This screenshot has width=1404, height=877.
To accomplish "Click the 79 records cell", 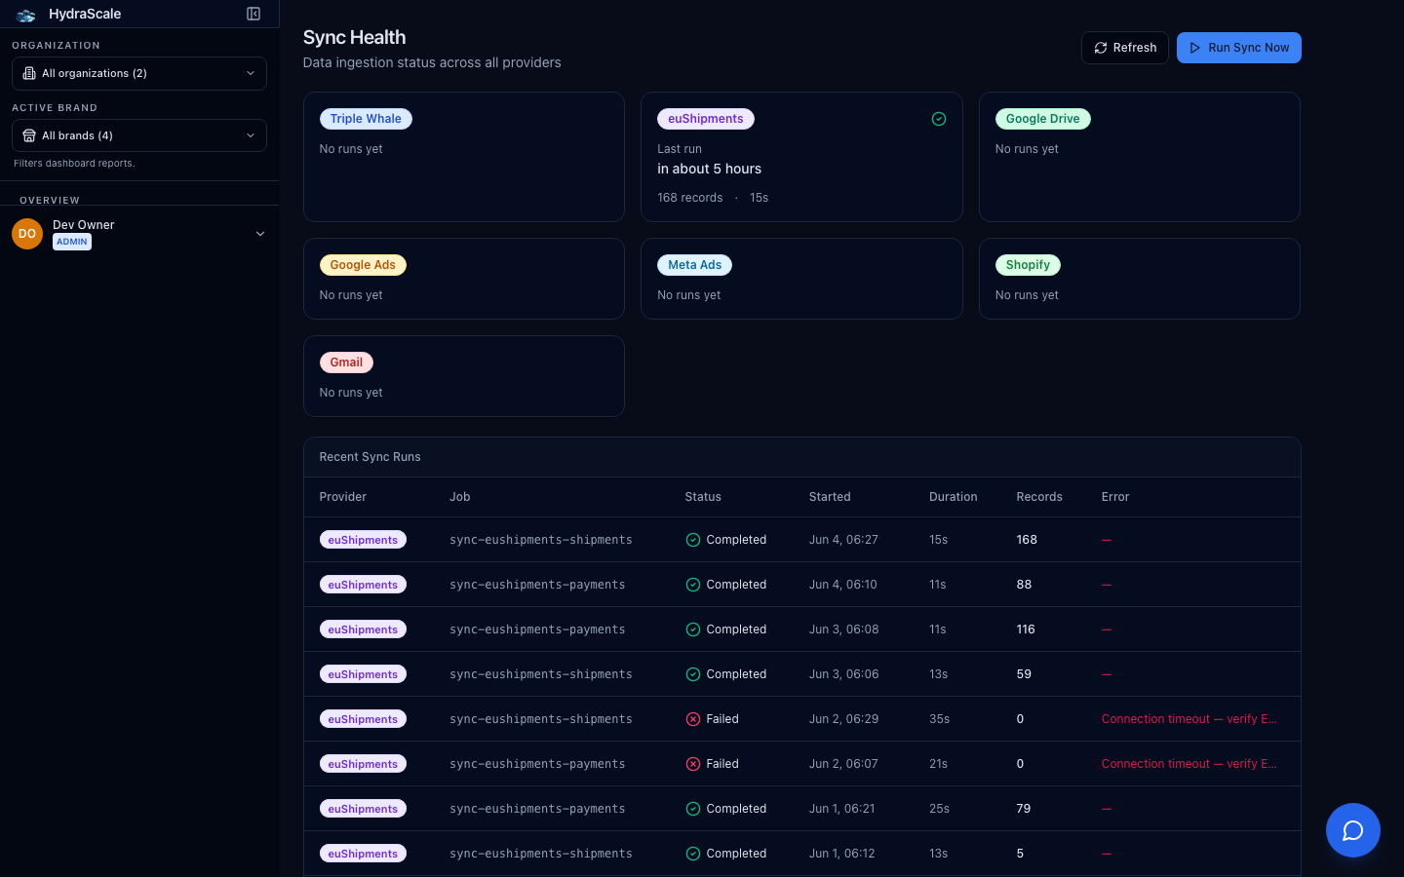I will 1024,809.
